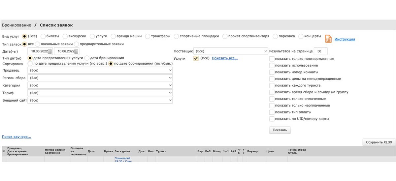Uncheck the Услуги '(Все)' checkbox
The image size is (396, 181).
196,58
